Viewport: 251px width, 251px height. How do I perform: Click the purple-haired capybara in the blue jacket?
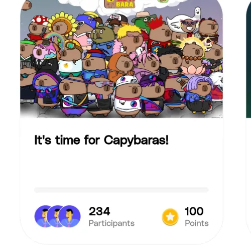(x=199, y=93)
